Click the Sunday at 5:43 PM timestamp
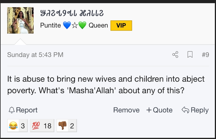Screen dimensions: 216x139 pos(35,55)
